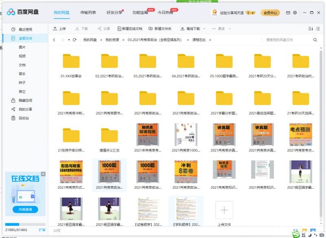Viewport: 326px width, 238px height.
Task: Select 全部文件 in the sidebar
Action: (x=25, y=38)
